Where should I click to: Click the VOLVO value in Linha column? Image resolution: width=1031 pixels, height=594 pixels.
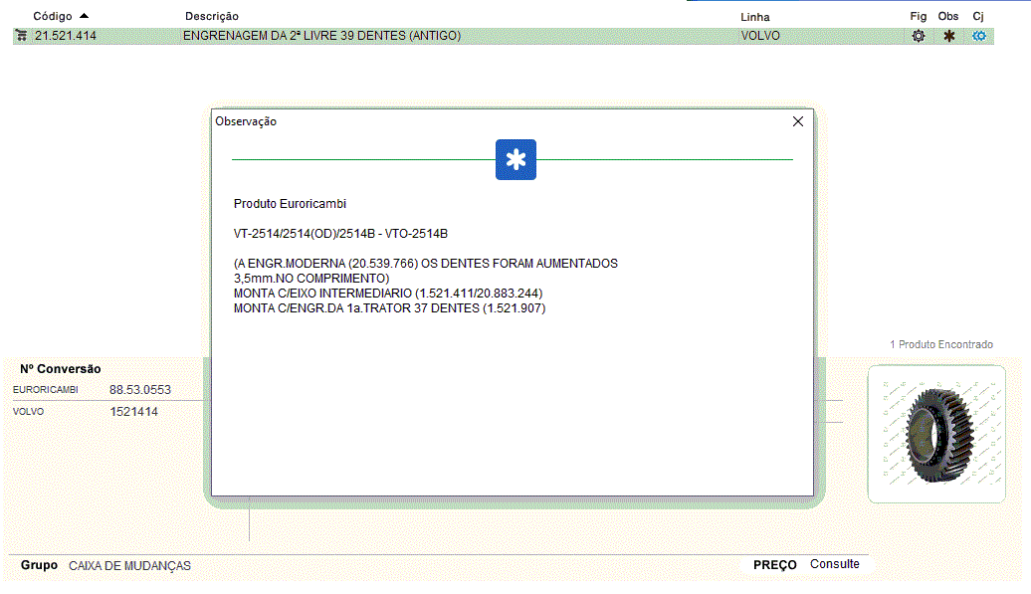tap(760, 36)
